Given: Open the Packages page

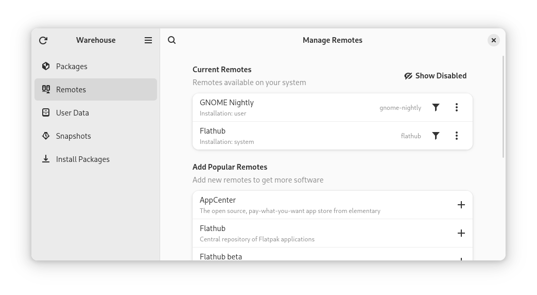Looking at the screenshot, I should coord(72,66).
